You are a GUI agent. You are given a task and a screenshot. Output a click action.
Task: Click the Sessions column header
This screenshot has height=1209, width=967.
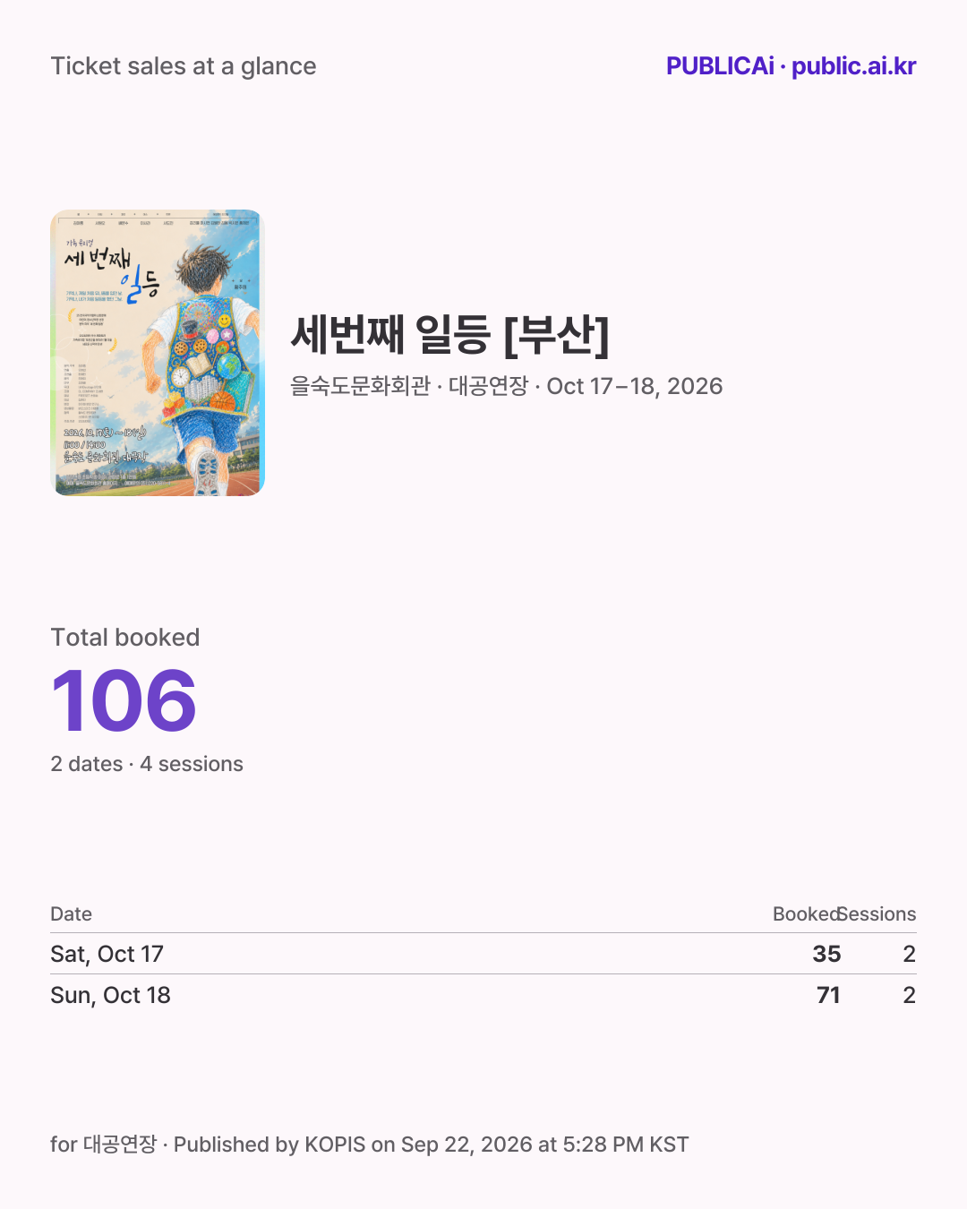pos(877,914)
